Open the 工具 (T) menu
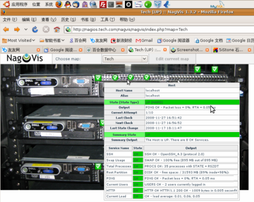Image resolution: width=254 pixels, height=202 pixels. (x=108, y=20)
